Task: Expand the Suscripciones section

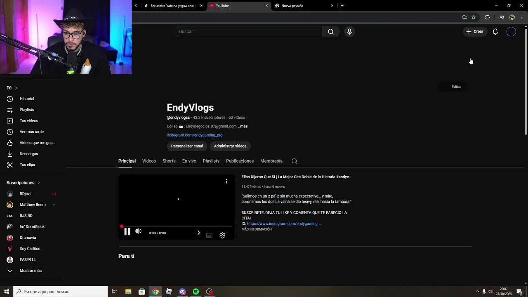Action: (24, 183)
